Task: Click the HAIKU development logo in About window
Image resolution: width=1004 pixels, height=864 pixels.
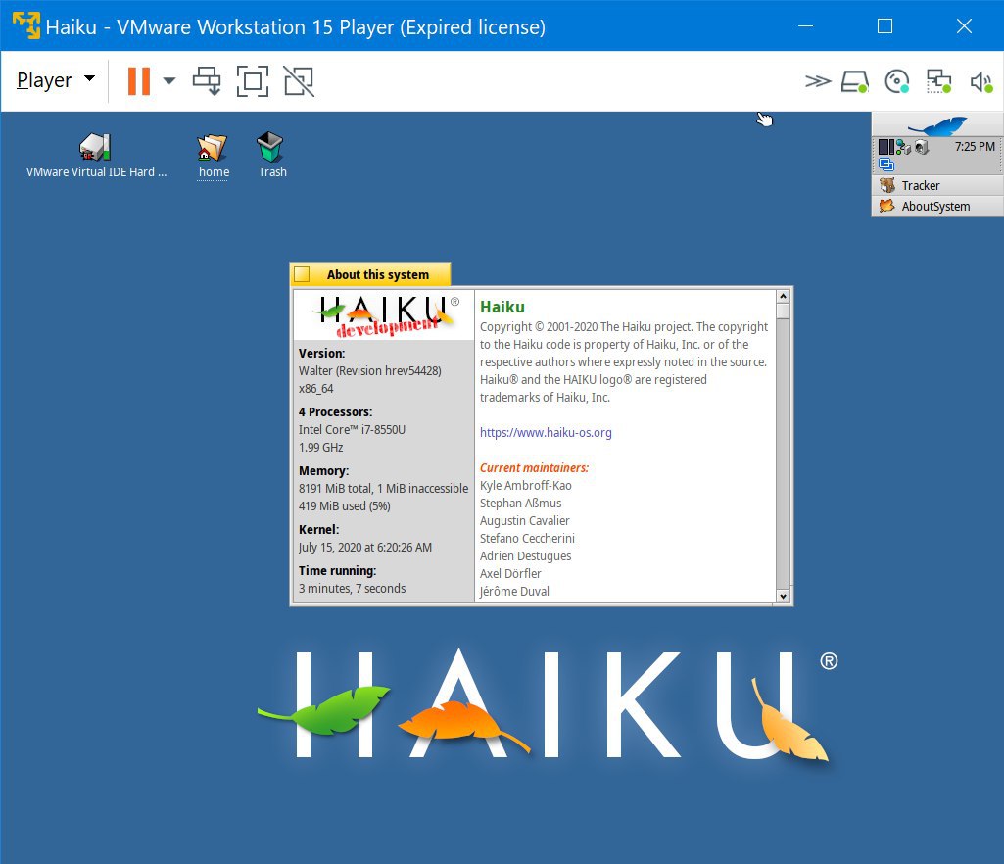Action: (384, 314)
